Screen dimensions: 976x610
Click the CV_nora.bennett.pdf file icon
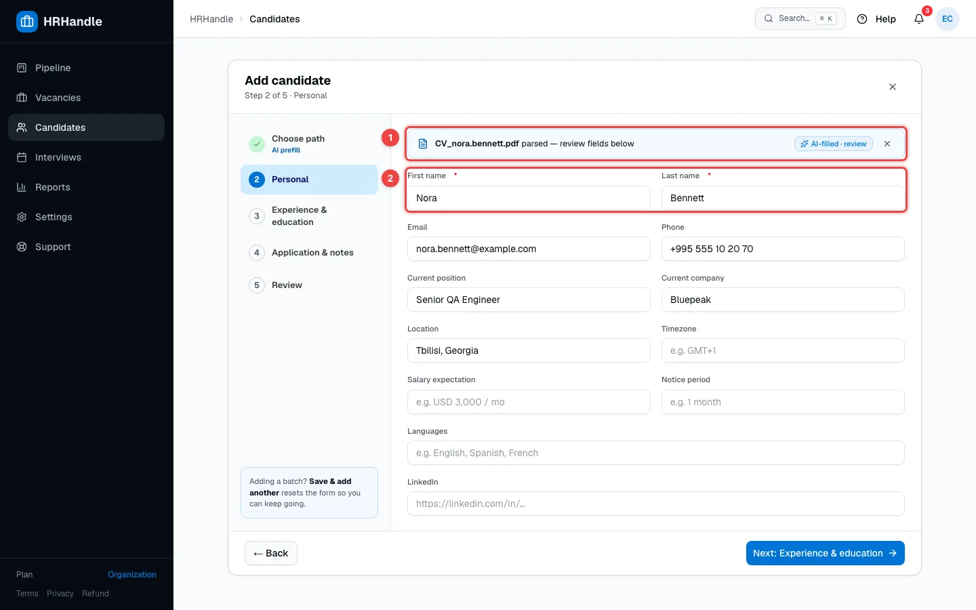coord(423,144)
